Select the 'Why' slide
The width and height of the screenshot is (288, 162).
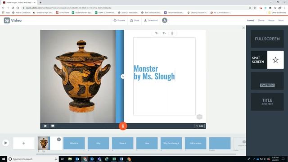pyautogui.click(x=98, y=143)
